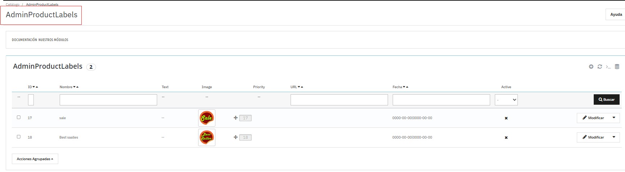Click the Nombre filter input field
The image size is (625, 172).
tap(108, 100)
